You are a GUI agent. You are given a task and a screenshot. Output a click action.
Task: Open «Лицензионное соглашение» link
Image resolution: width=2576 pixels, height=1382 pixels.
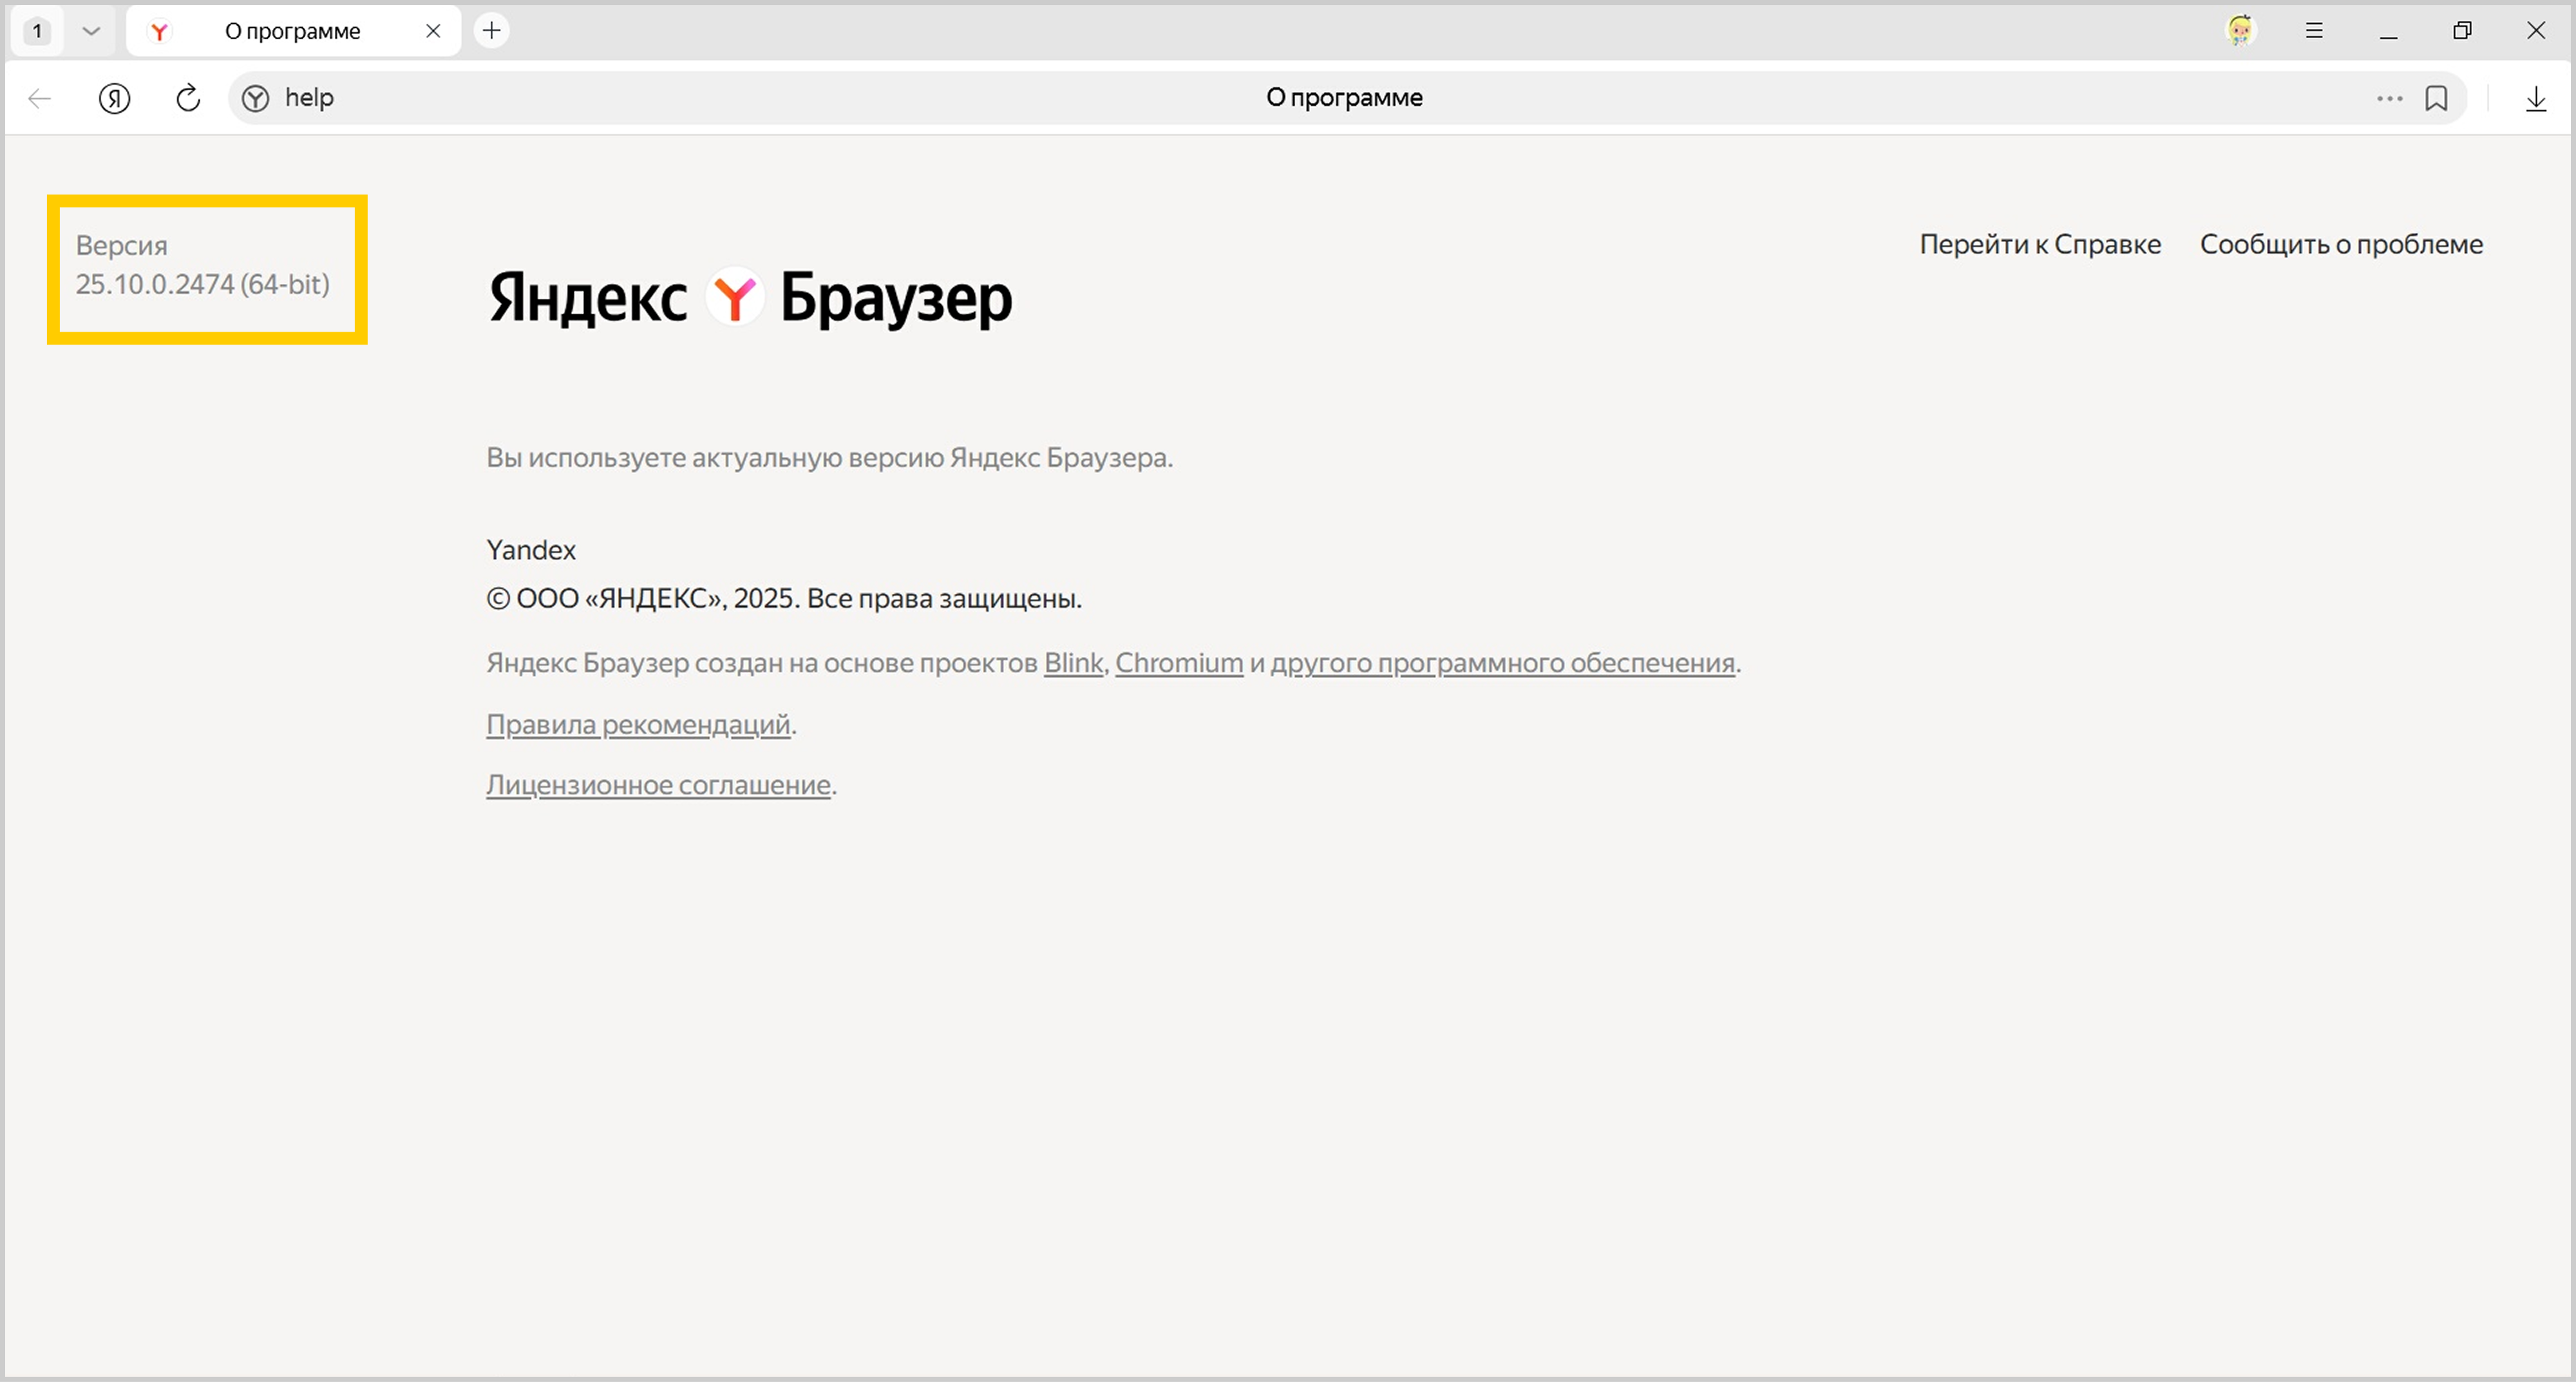click(658, 785)
